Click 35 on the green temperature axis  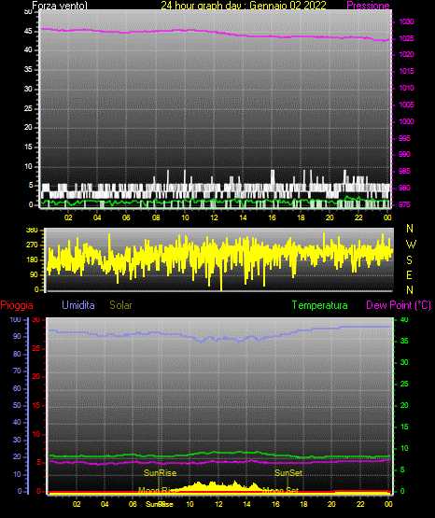pos(404,341)
